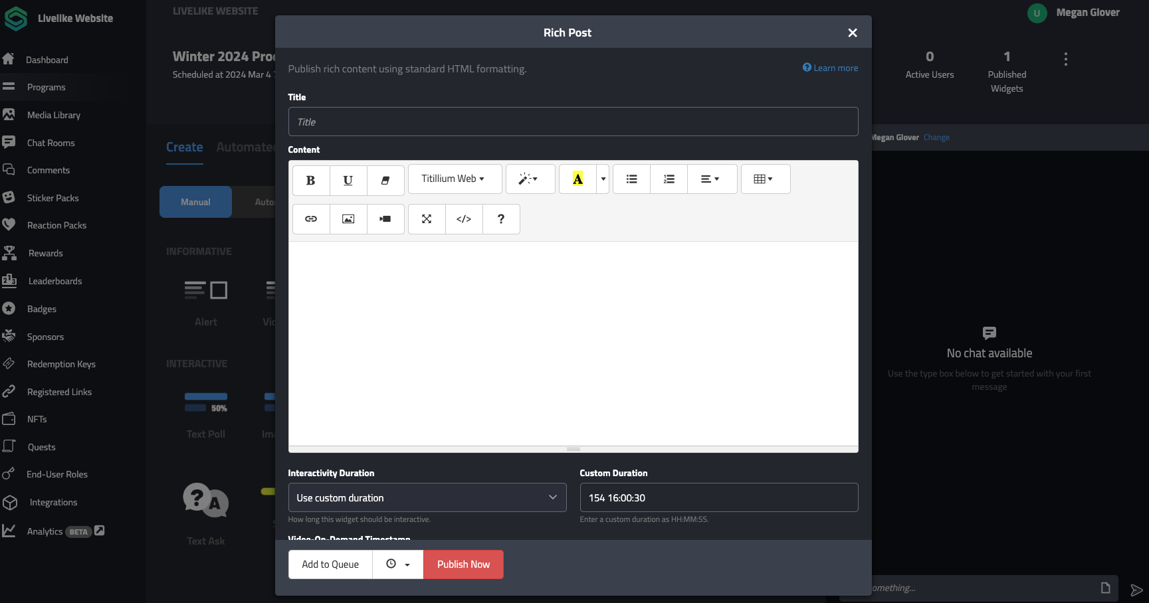The height and width of the screenshot is (603, 1149).
Task: Toggle fullscreen mode in the editor
Action: [427, 219]
